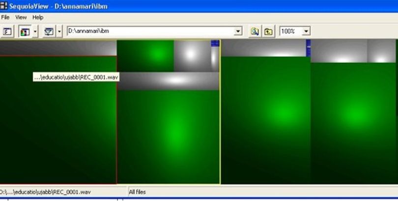Open the Help menu
Viewport: 398px width, 201px height.
[x=38, y=17]
